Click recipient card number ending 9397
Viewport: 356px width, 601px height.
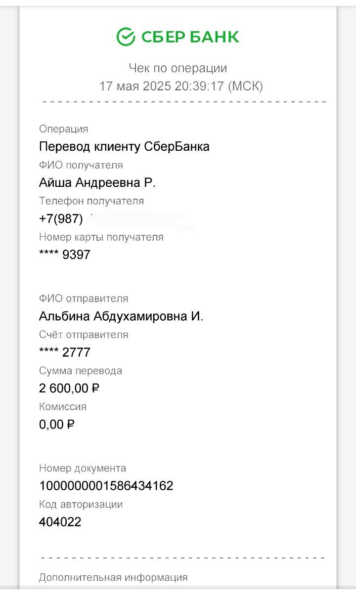[65, 255]
